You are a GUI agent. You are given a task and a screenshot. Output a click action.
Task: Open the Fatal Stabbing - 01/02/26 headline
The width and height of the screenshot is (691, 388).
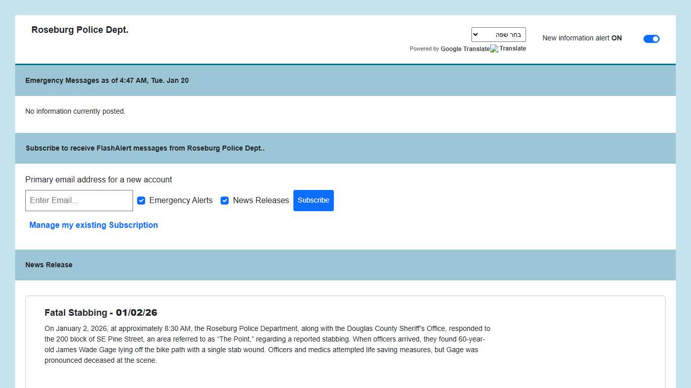click(101, 313)
